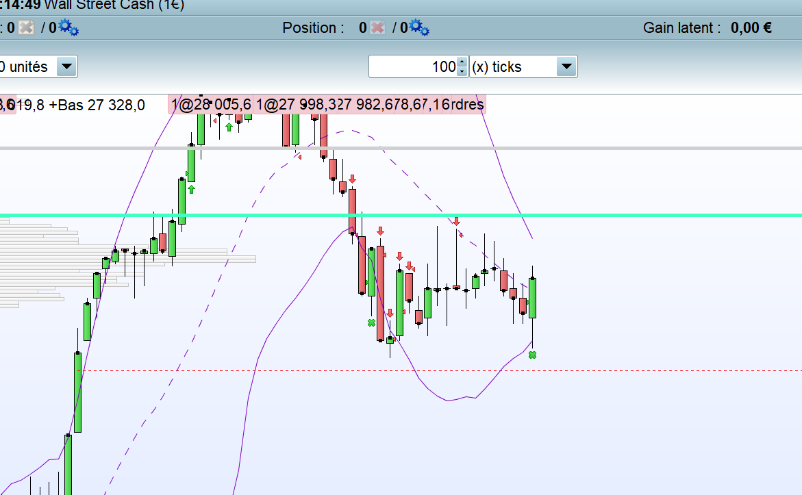Click the Gain latent 0,00 € value

pyautogui.click(x=751, y=27)
